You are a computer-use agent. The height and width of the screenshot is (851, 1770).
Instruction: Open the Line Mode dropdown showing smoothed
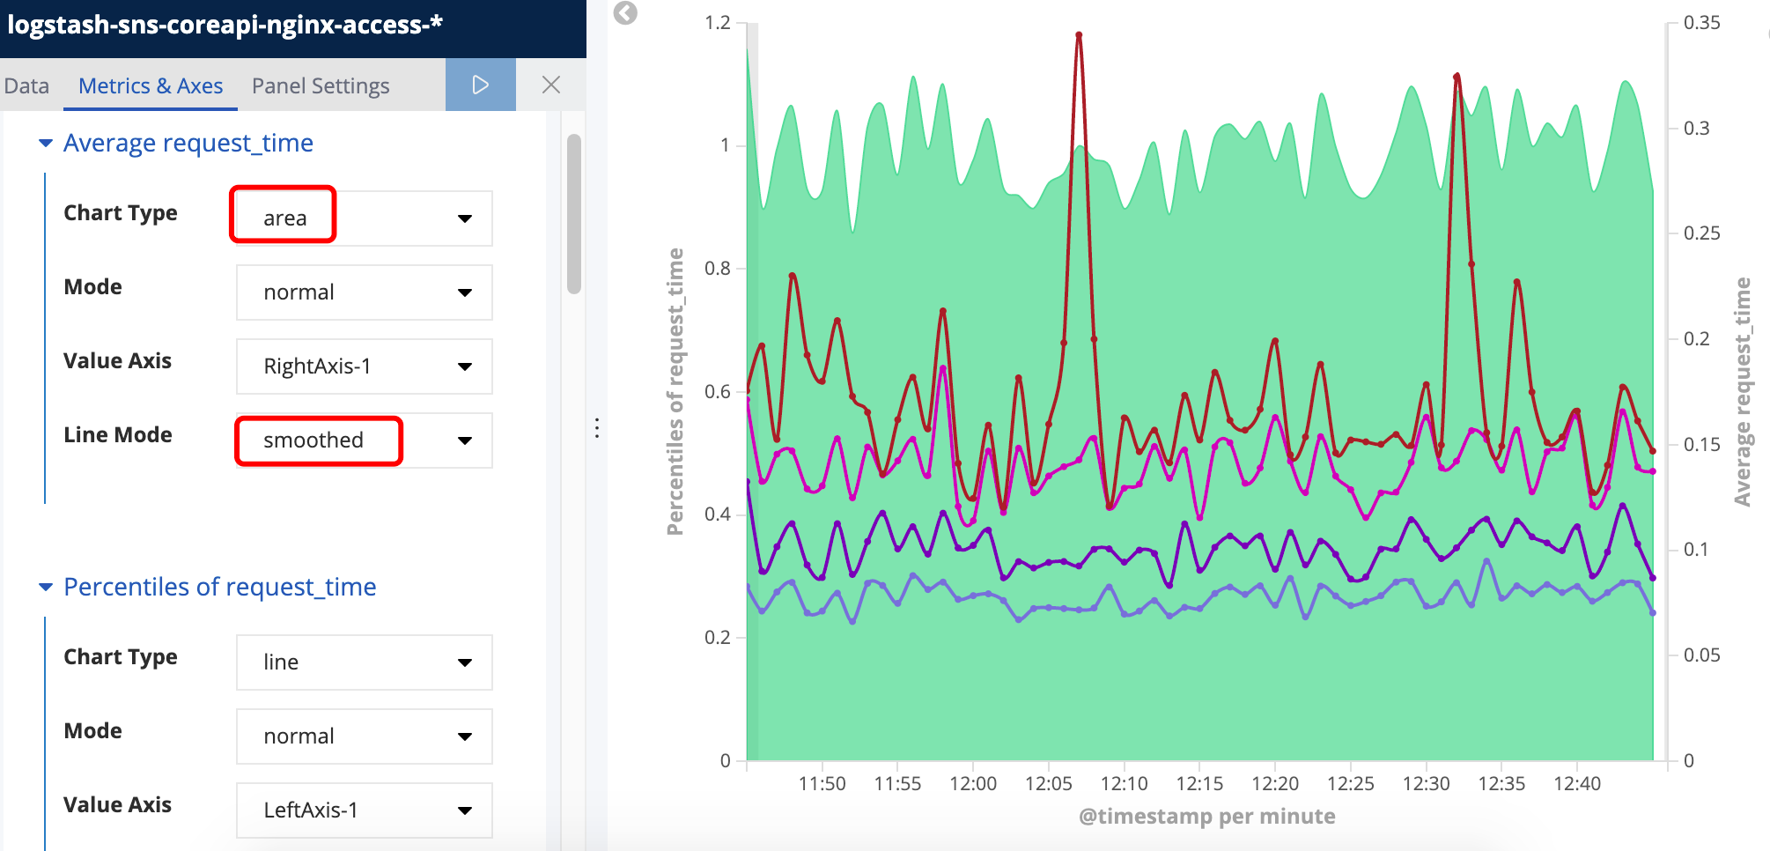point(364,440)
